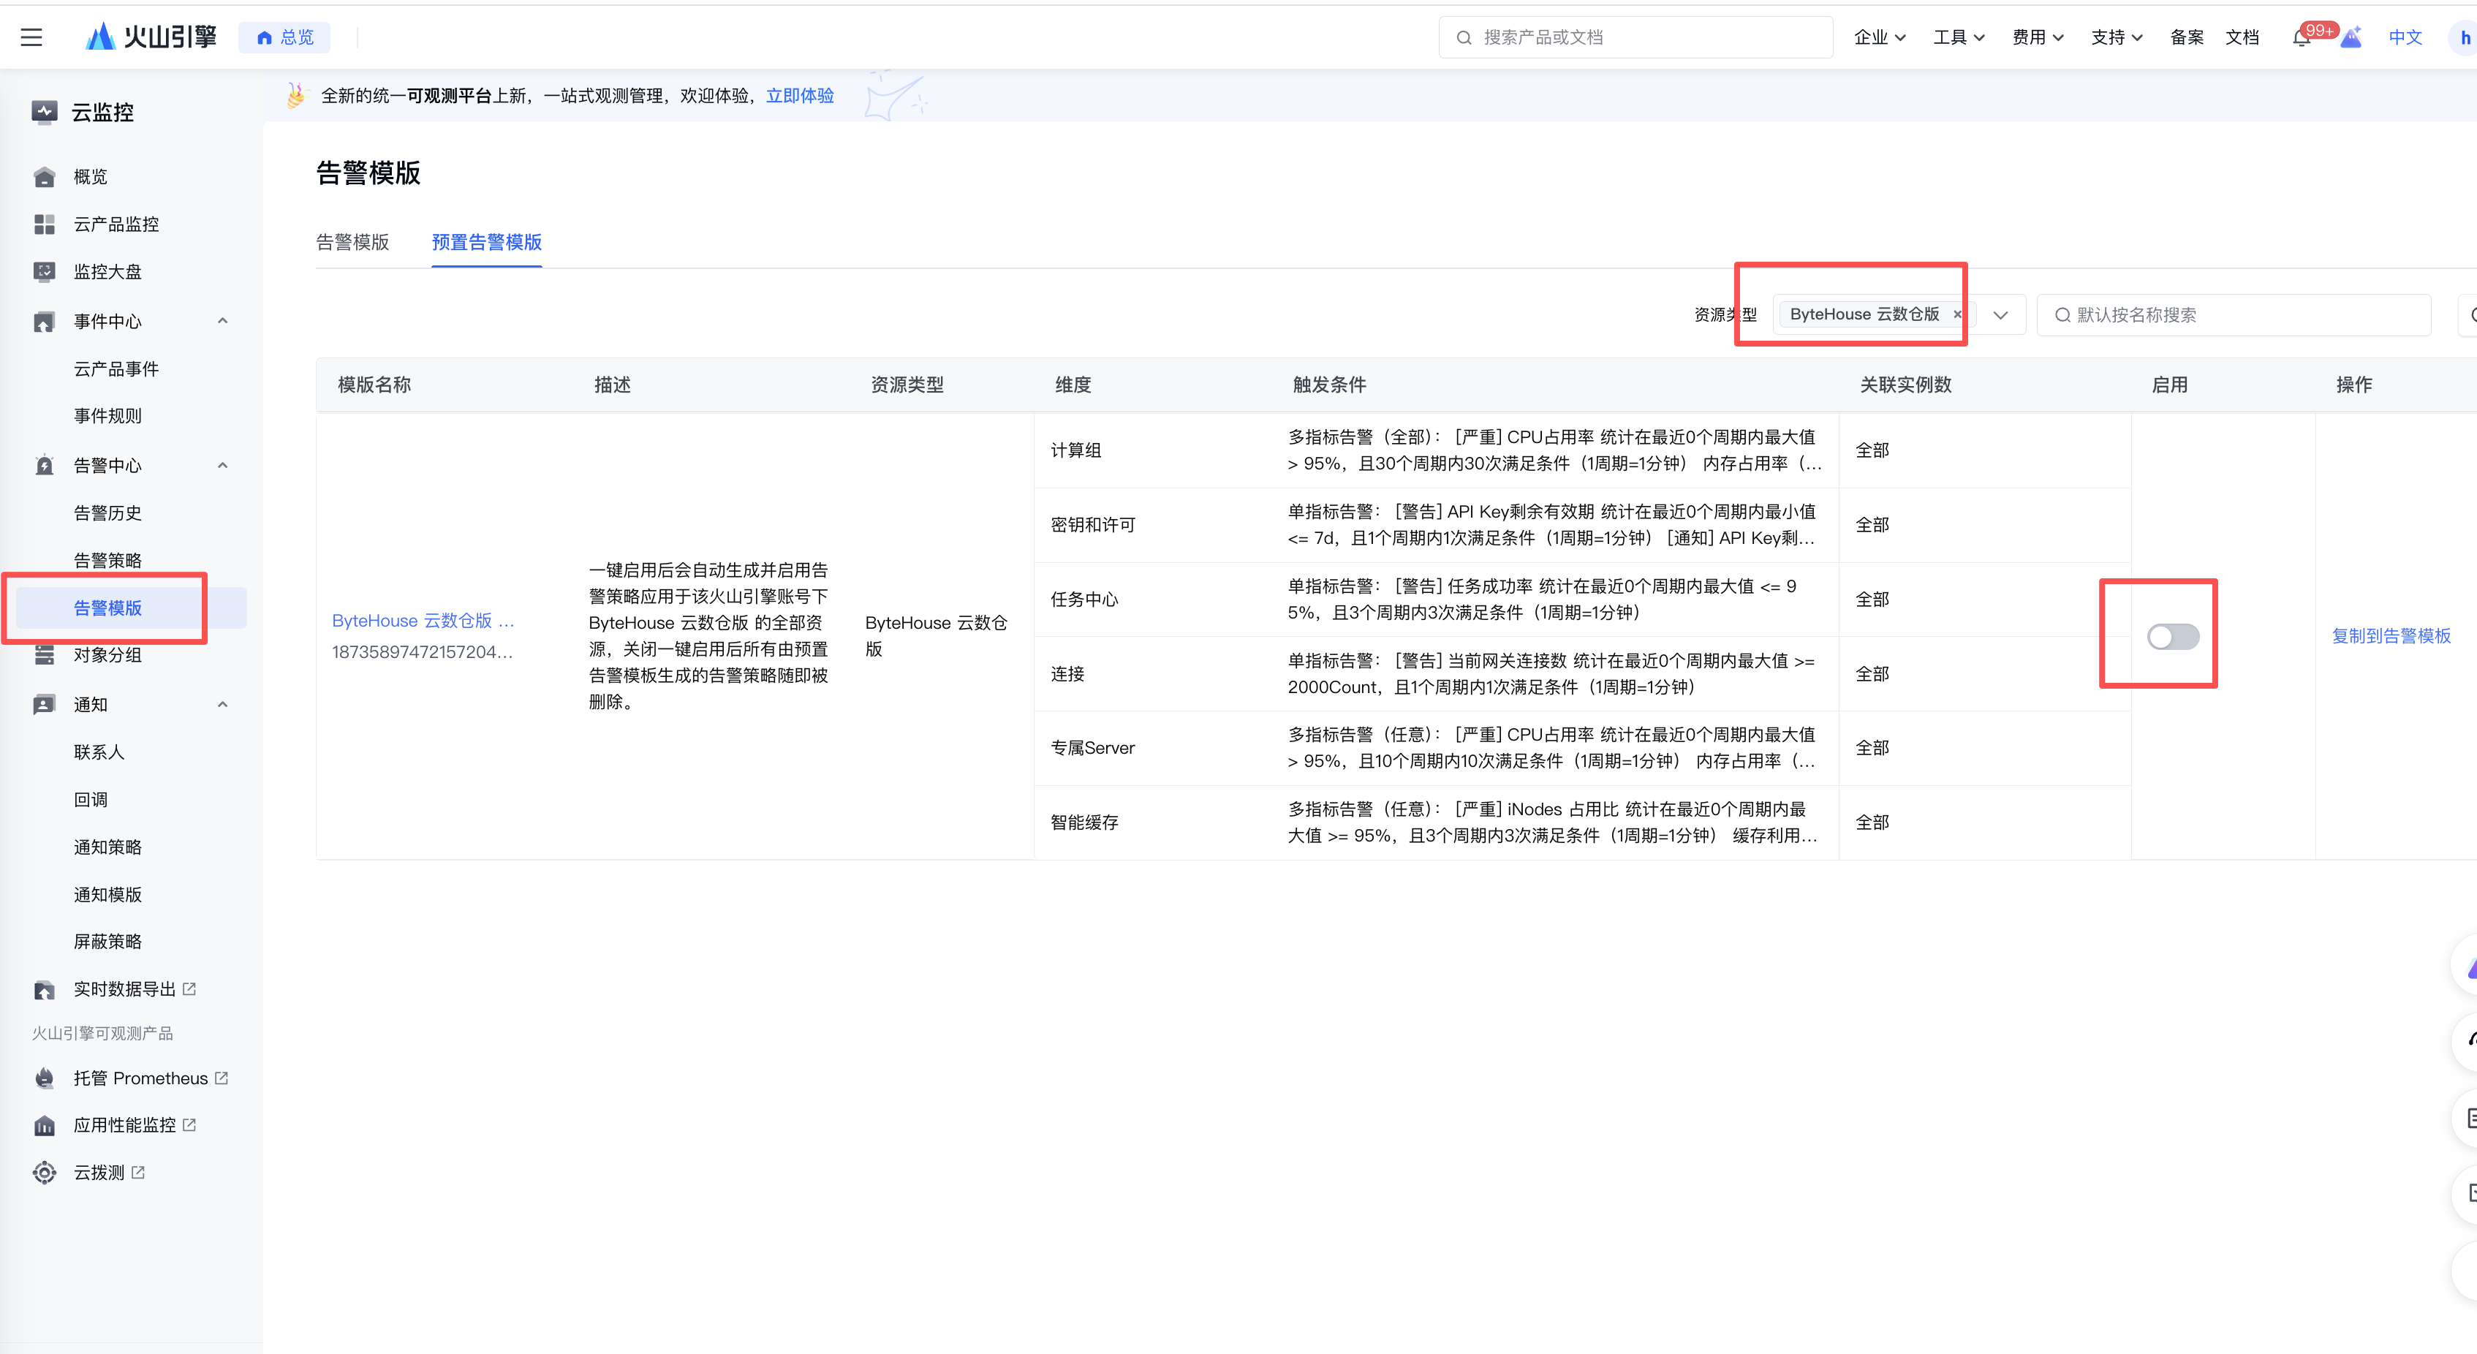Click the 云产品监控 grid icon
This screenshot has width=2477, height=1354.
[x=44, y=224]
